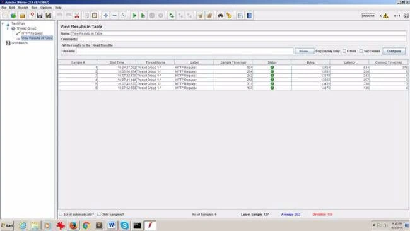Click the Windows Start button
The width and height of the screenshot is (410, 231).
point(7,225)
